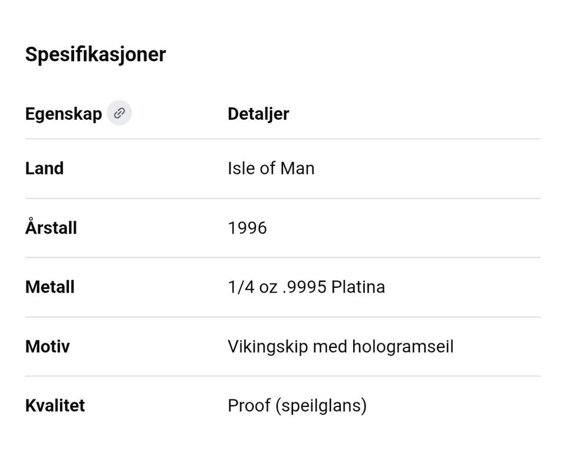The width and height of the screenshot is (566, 466).
Task: Click the Detaljer column header
Action: 258,113
